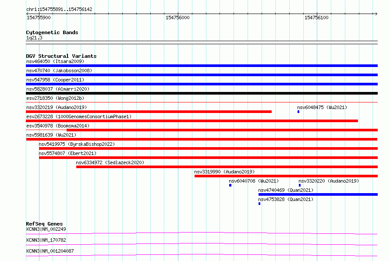Select the 1q21.3 cytogenetic band label

point(34,38)
